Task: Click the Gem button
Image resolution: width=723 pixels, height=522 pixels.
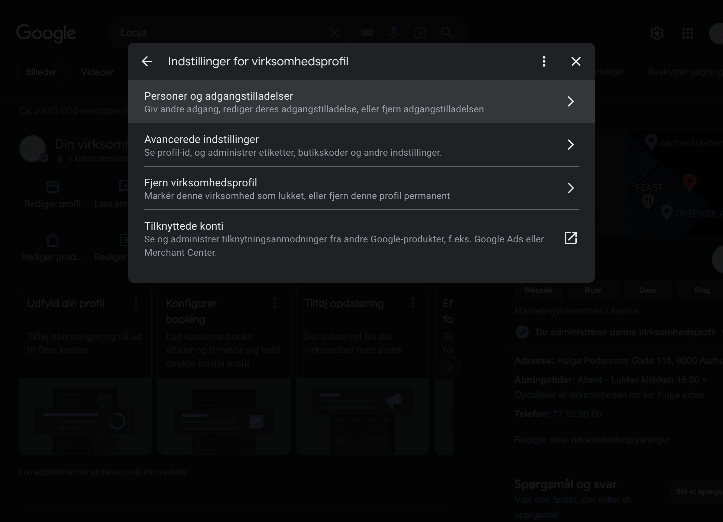Action: pyautogui.click(x=648, y=290)
